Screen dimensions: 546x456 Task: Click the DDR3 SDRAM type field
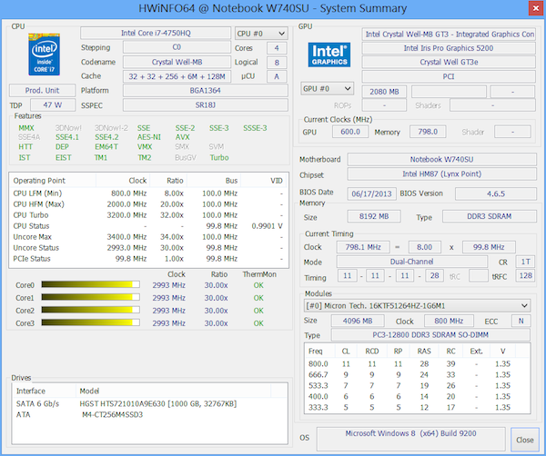(490, 216)
